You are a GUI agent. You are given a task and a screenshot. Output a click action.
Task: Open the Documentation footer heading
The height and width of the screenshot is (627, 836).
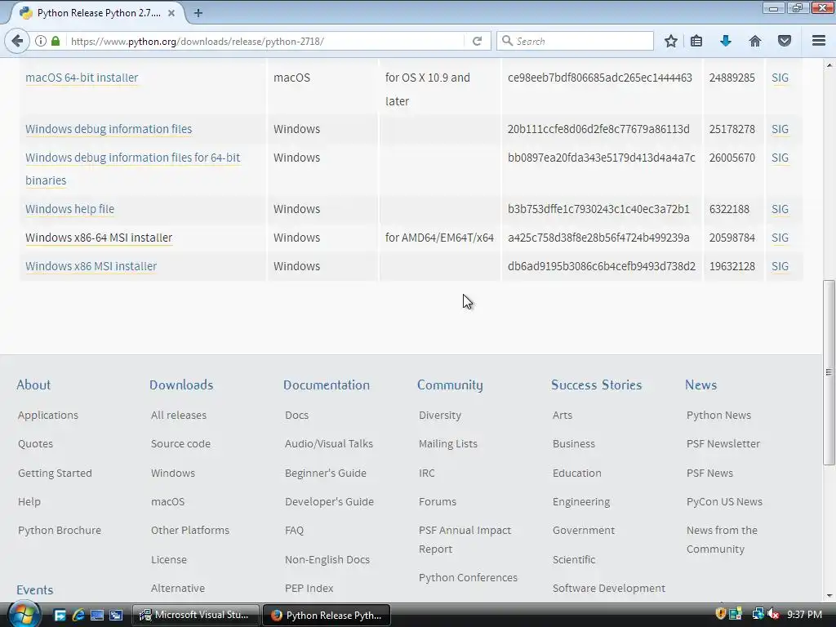(327, 385)
